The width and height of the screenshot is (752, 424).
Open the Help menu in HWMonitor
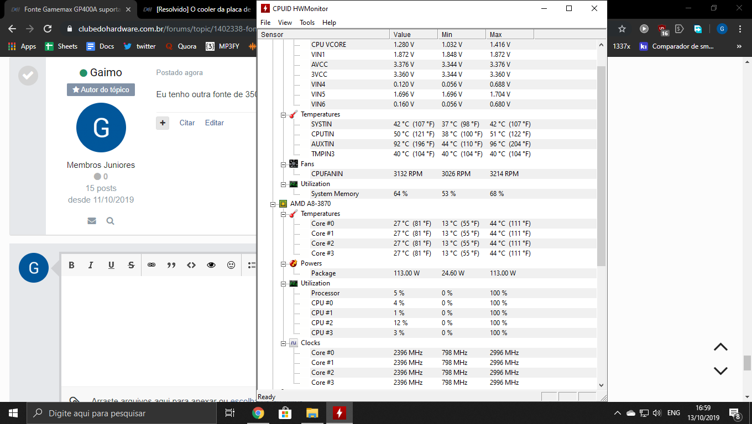(x=329, y=23)
